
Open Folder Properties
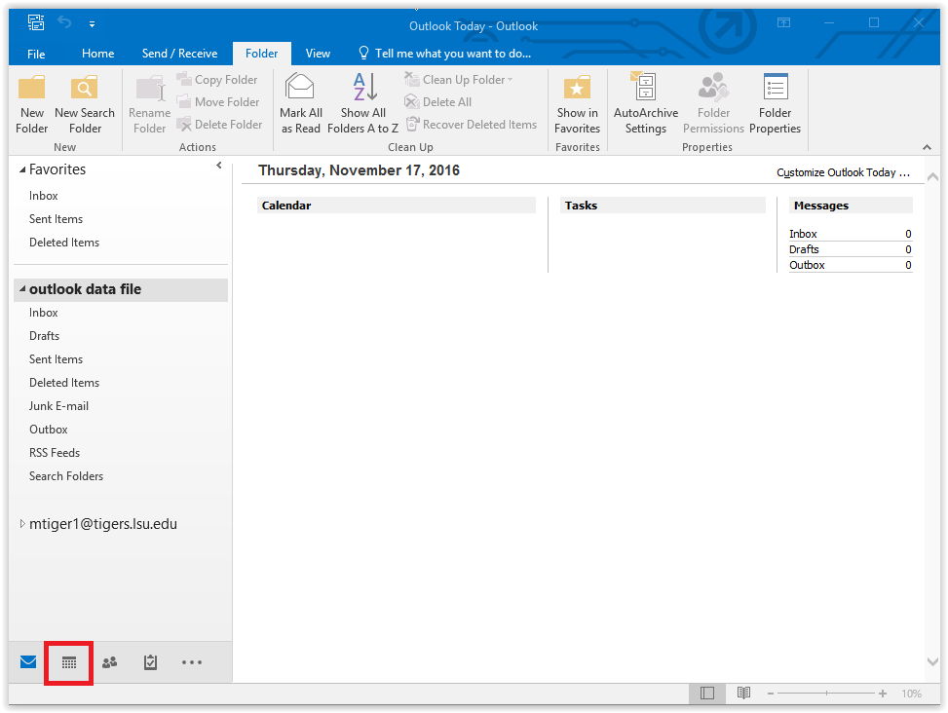(x=776, y=104)
